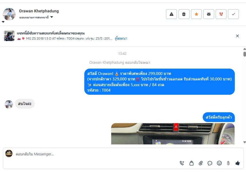Open saved replies speech bubble icon
Viewport: 246px width, 172px height.
(210, 163)
